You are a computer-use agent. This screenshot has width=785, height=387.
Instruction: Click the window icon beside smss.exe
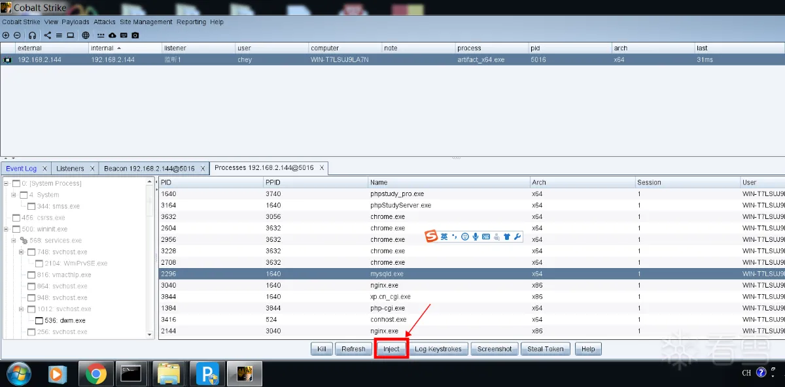click(32, 207)
